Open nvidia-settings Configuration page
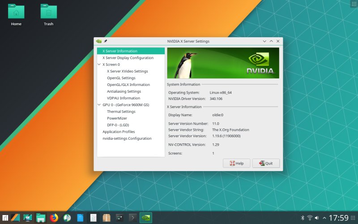Viewport: 358px width, 224px height. coord(127,138)
